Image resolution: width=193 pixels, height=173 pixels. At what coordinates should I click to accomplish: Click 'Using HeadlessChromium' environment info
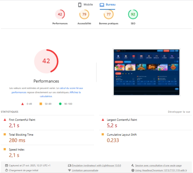click(x=161, y=170)
